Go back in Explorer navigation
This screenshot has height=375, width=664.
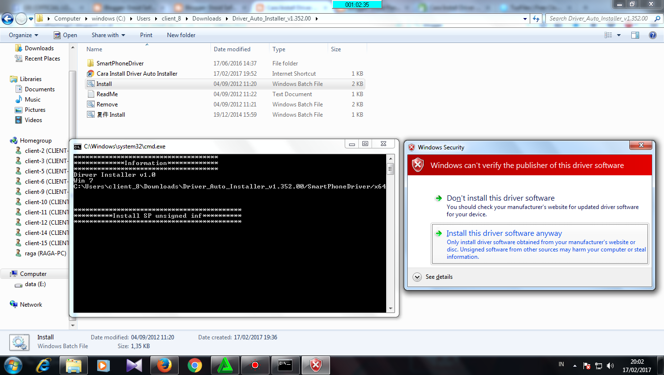[7, 19]
